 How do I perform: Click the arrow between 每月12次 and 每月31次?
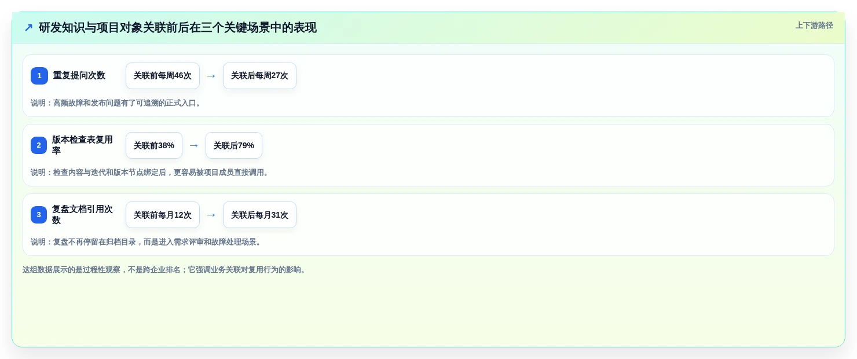point(211,215)
